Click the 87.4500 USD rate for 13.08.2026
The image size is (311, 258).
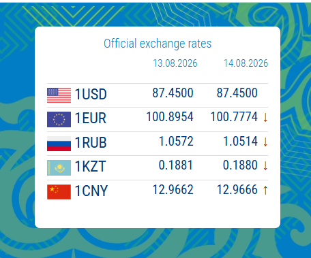coord(173,93)
